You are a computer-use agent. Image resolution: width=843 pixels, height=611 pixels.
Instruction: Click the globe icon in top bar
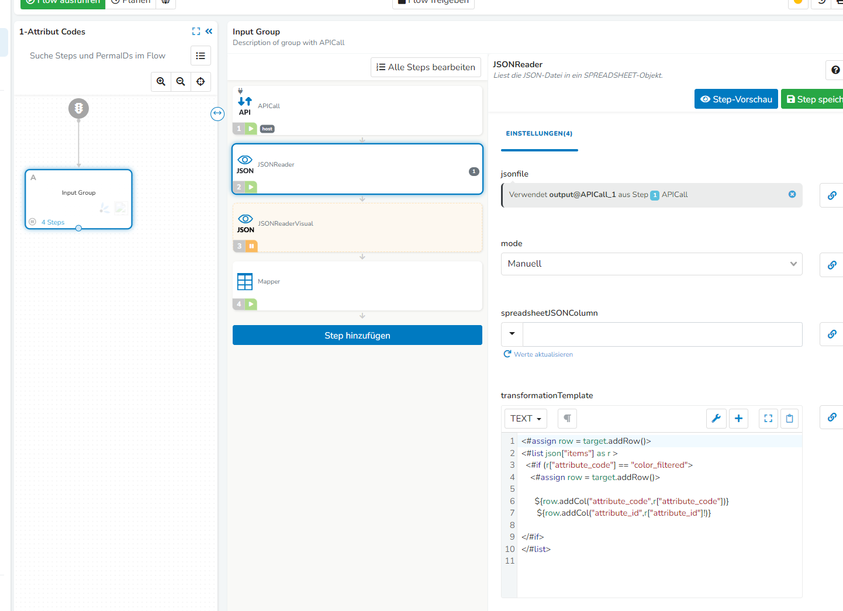(165, 2)
